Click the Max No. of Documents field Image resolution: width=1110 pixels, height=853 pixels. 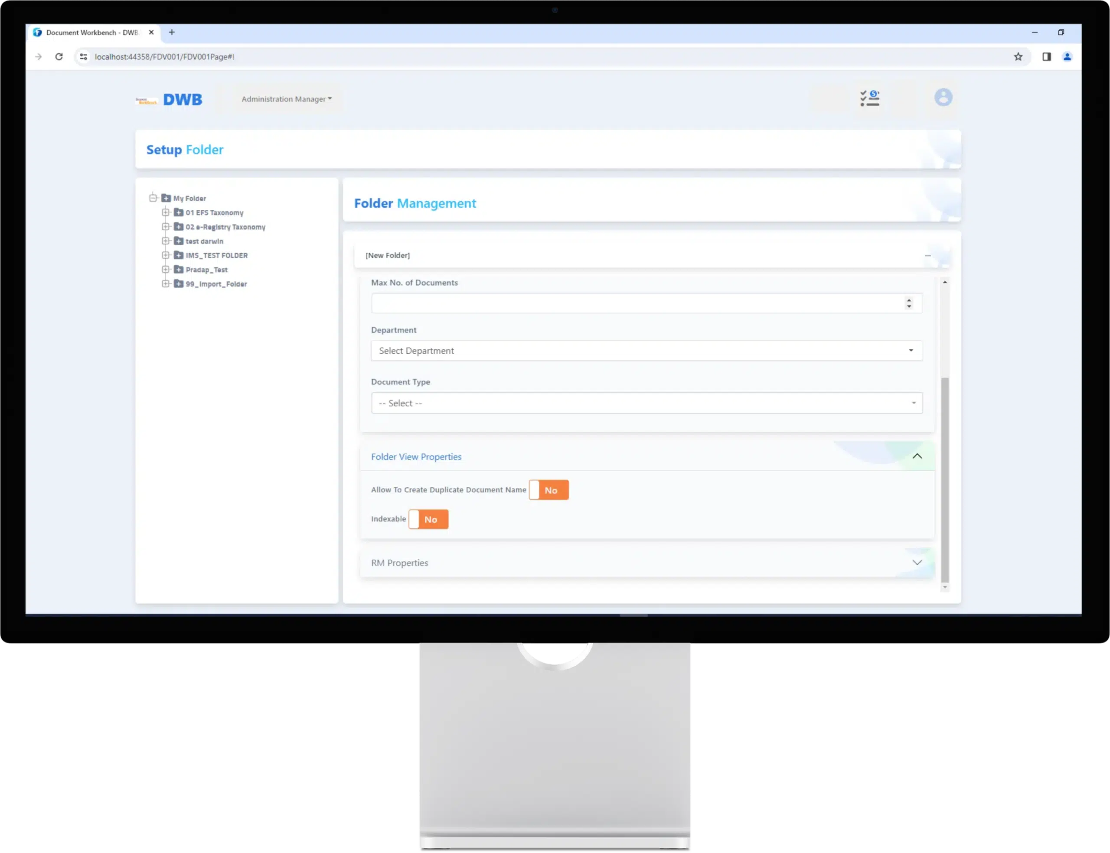click(646, 303)
